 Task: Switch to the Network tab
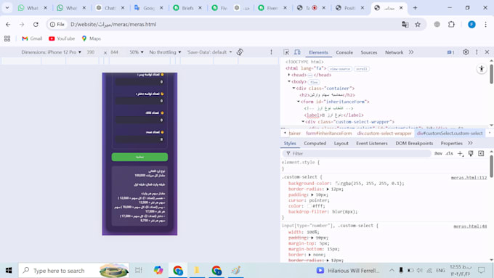[x=394, y=52]
